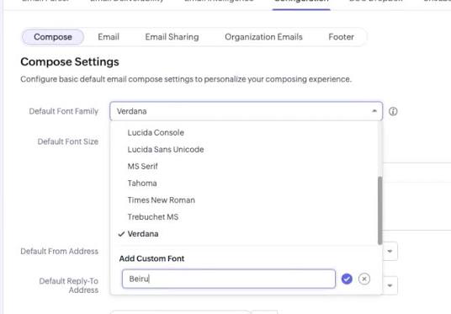
Task: Click the Default Font Size label
Action: [x=68, y=141]
